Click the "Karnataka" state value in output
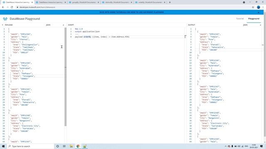266x149 pixels. pyautogui.click(x=217, y=126)
